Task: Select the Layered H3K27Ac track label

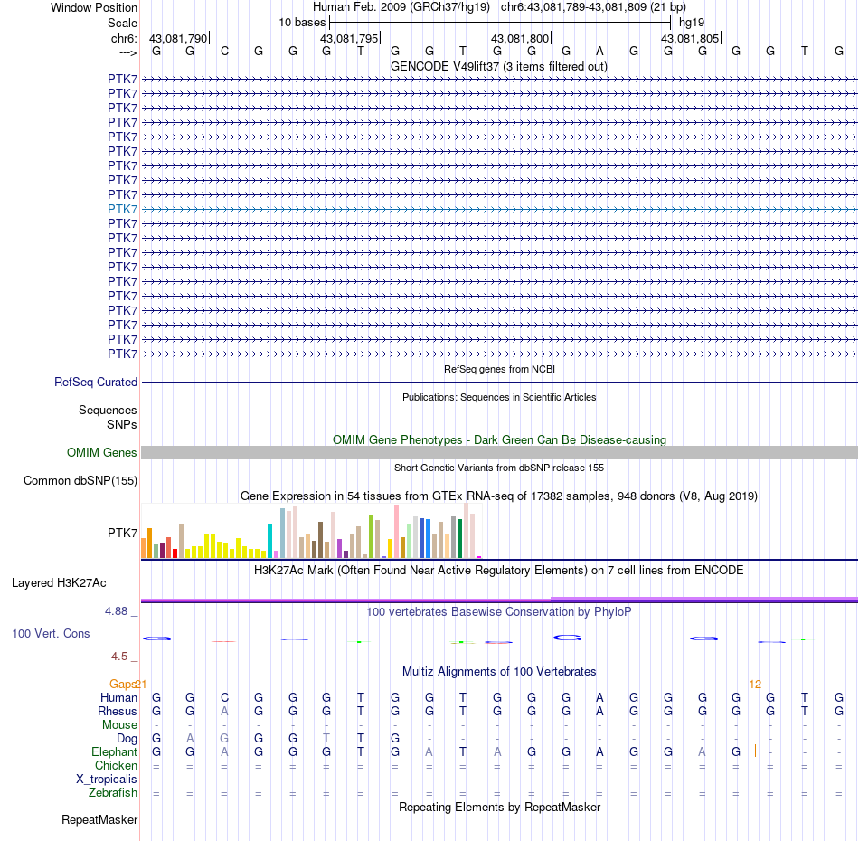Action: point(59,583)
